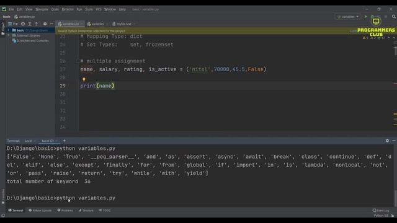Open the Window menu
Screen dimensions: 397x223
pos(110,9)
